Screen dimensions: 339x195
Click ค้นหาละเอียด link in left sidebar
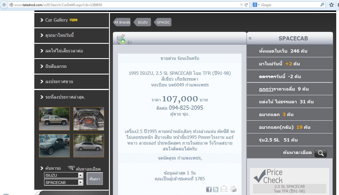[88, 169]
